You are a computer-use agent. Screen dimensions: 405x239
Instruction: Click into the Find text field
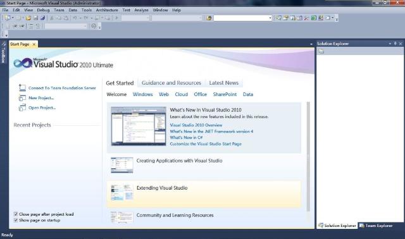pyautogui.click(x=241, y=18)
